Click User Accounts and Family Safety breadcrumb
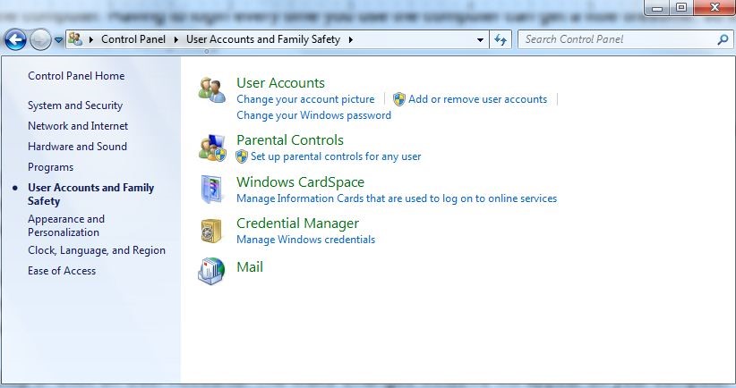The height and width of the screenshot is (388, 736). 263,39
